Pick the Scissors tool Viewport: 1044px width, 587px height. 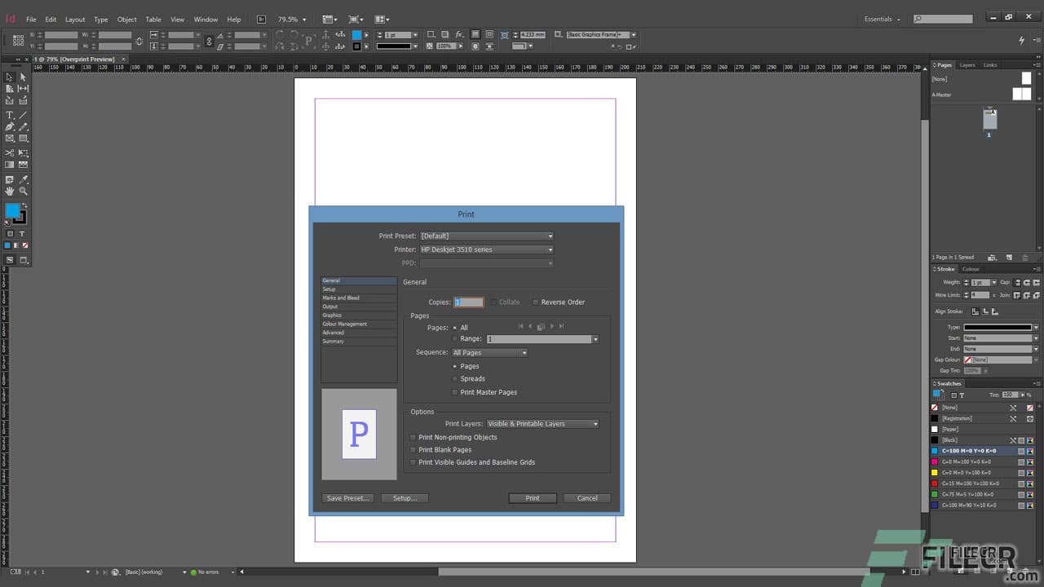click(x=9, y=151)
